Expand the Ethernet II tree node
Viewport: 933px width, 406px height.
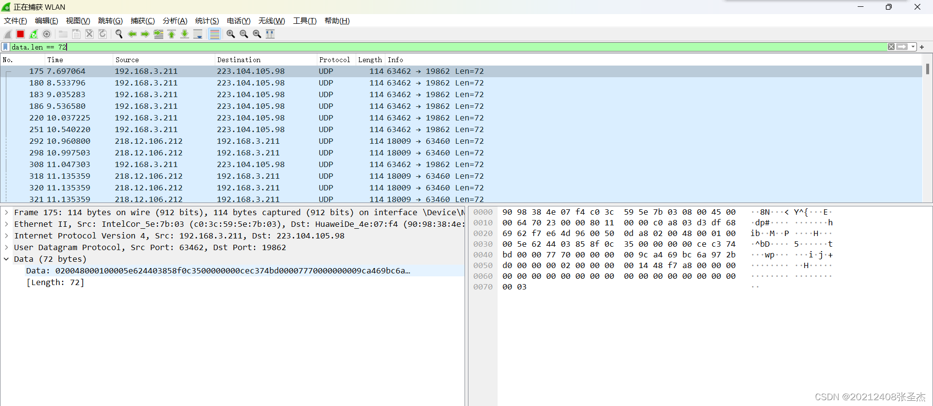pos(6,224)
